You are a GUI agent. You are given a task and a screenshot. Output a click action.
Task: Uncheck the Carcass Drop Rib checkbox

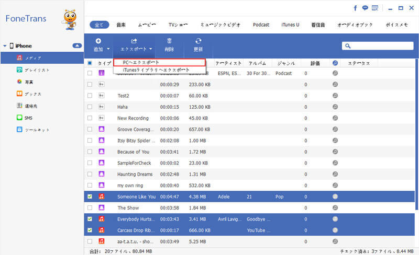(90, 230)
